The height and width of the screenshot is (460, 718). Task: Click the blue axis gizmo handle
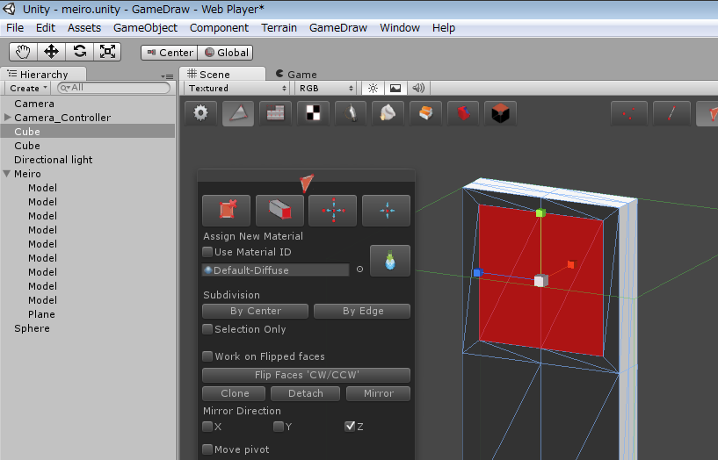coord(477,272)
